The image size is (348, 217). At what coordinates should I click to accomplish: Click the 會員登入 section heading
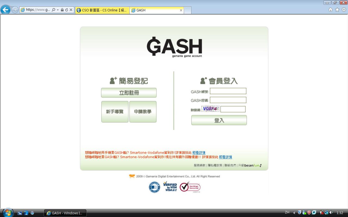(x=219, y=81)
